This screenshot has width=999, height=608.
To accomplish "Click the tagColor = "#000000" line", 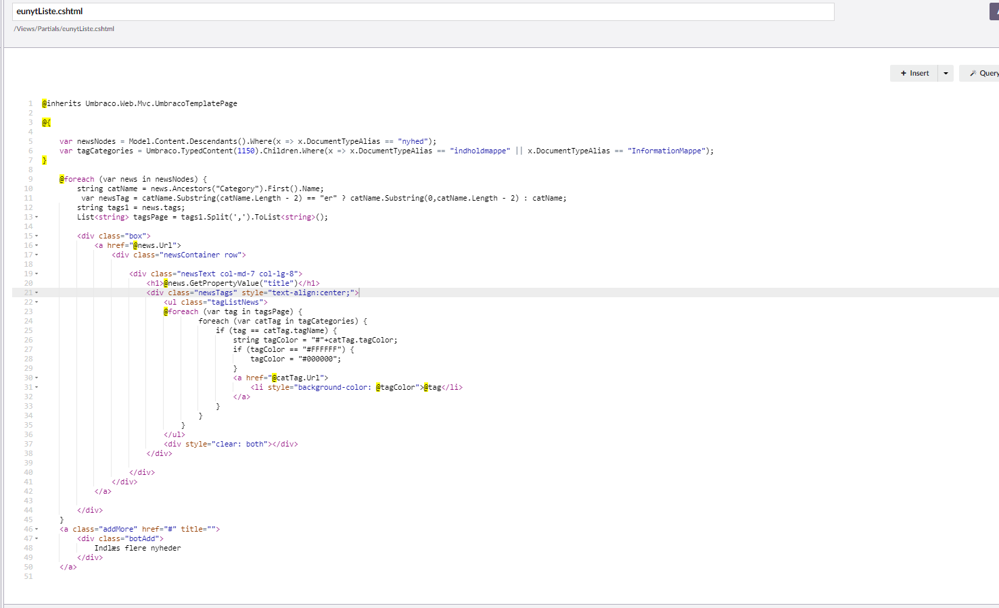I will pos(296,359).
